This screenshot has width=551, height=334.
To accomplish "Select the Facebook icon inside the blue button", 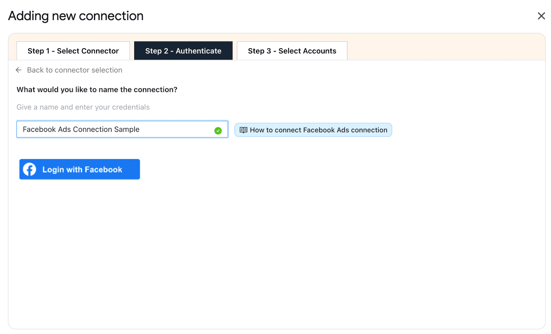I will [29, 169].
